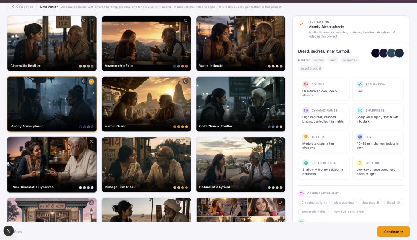Click the Saturation droplet icon
Image resolution: width=417 pixels, height=240 pixels.
(360, 85)
